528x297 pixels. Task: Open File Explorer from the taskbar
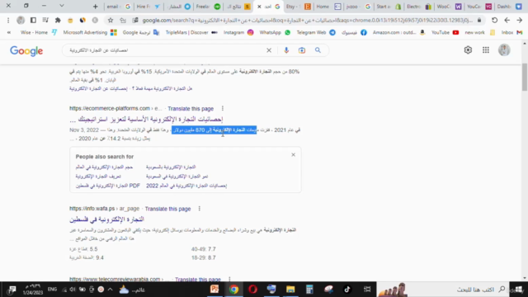tap(290, 290)
